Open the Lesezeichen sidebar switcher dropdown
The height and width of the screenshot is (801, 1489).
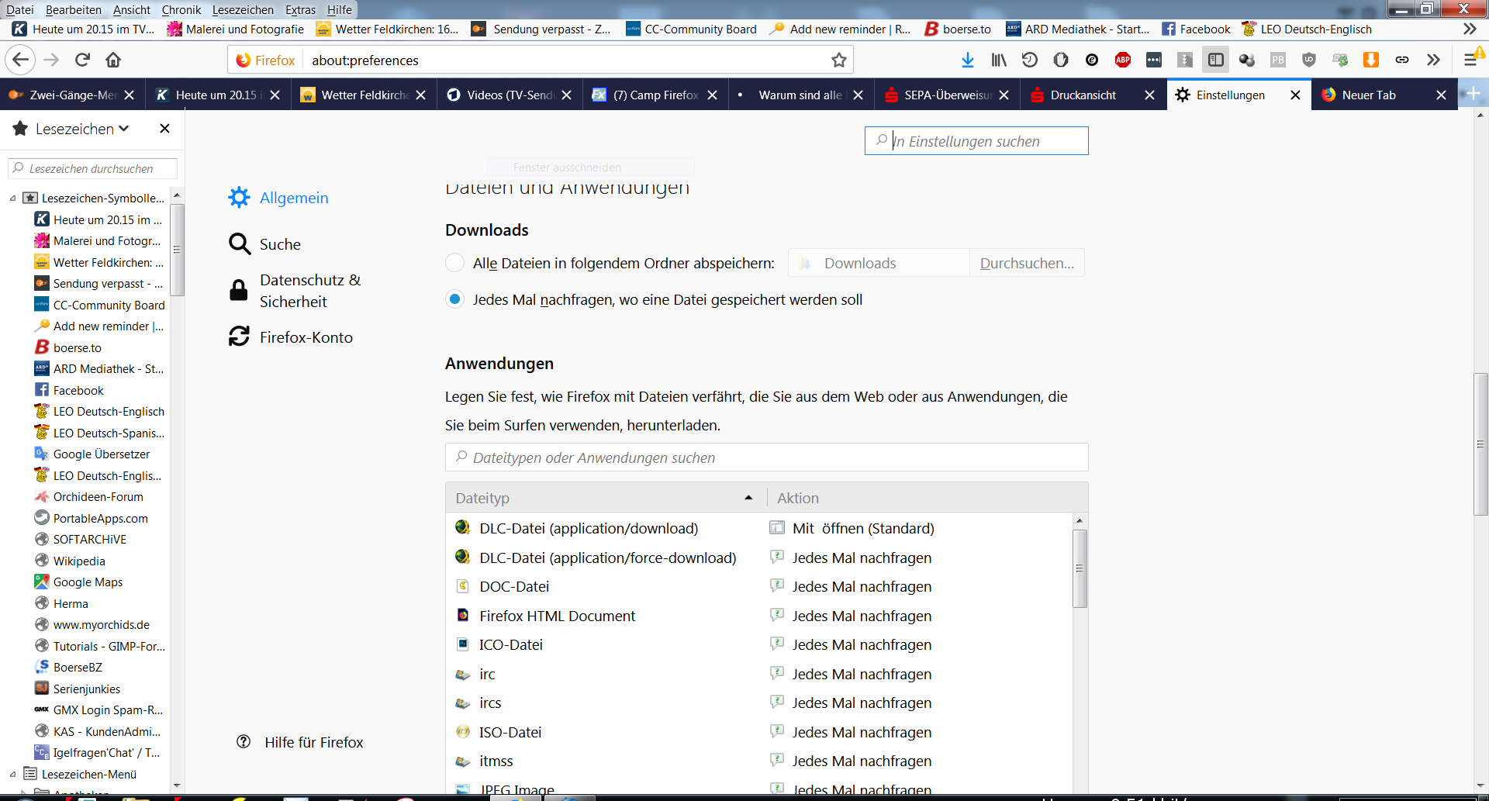pos(81,129)
